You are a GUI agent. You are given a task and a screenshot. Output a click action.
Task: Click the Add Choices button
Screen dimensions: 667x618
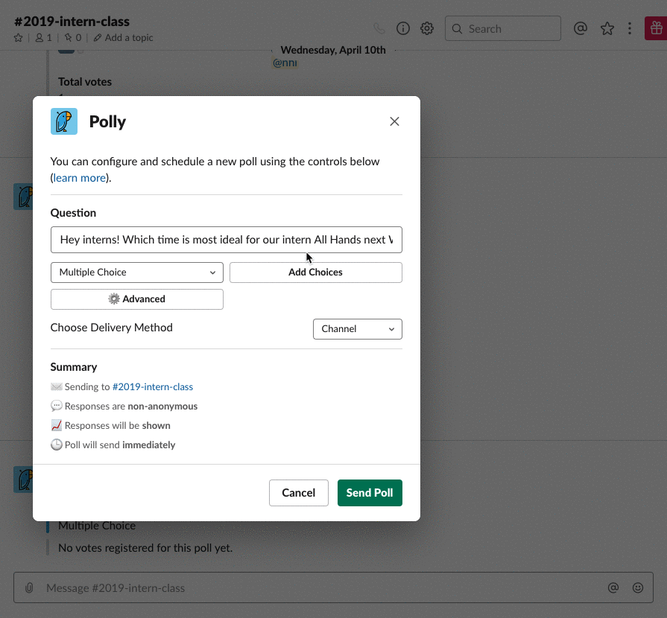tap(315, 273)
